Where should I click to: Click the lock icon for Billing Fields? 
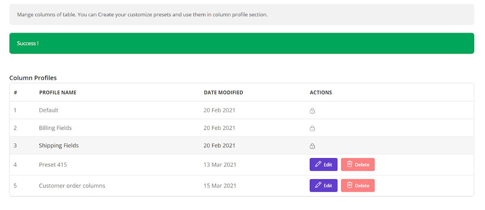pyautogui.click(x=312, y=129)
